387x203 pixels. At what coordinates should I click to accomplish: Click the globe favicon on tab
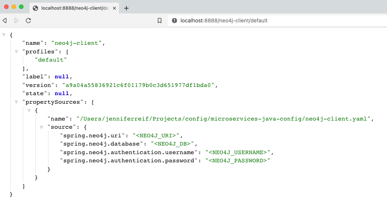coord(35,8)
